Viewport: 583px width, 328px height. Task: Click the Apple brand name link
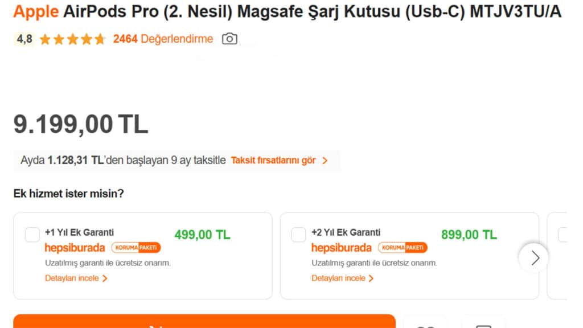pos(36,12)
